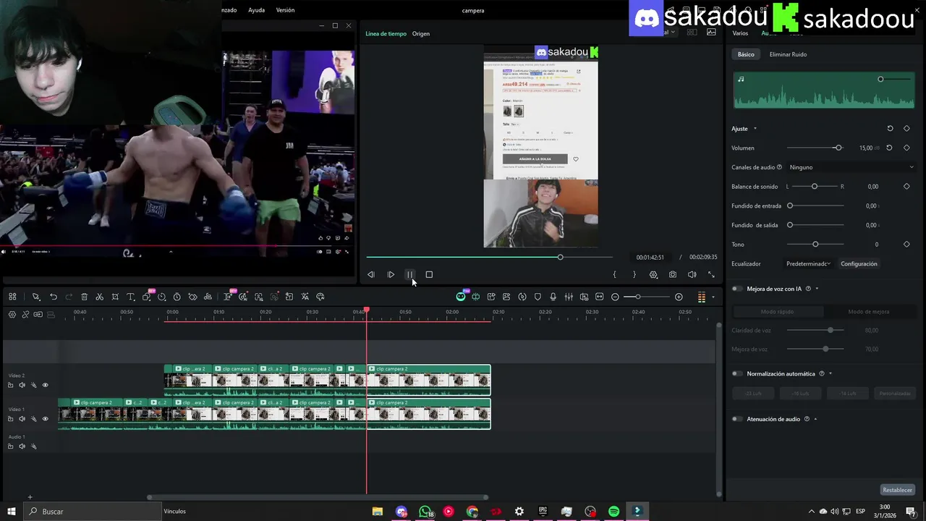Image resolution: width=926 pixels, height=521 pixels.
Task: Click the delete trash icon in timeline toolbar
Action: click(x=84, y=297)
